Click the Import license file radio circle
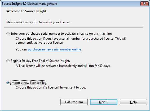The height and width of the screenshot is (111, 150). coord(8,83)
